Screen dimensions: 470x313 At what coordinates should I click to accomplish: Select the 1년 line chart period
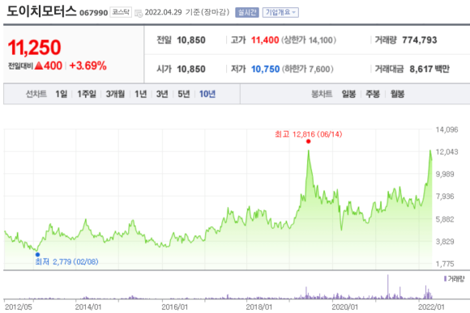[x=140, y=94]
